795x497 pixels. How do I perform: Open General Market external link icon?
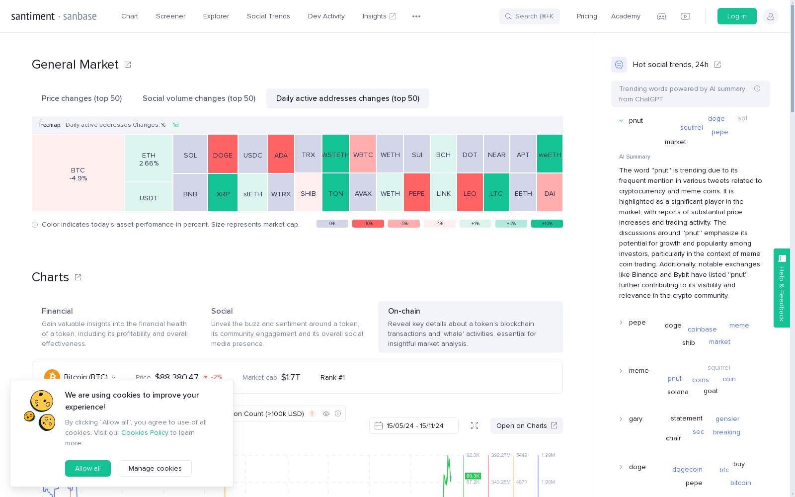[x=128, y=65]
